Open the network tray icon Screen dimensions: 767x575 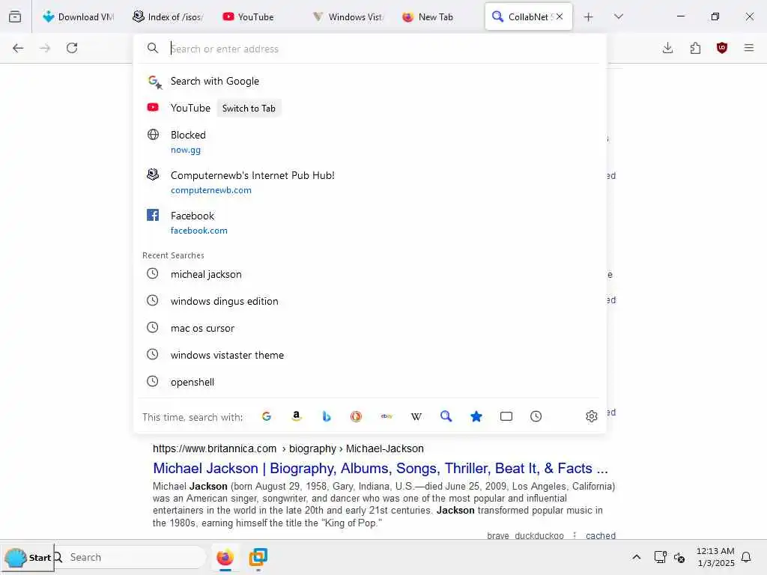pos(661,557)
